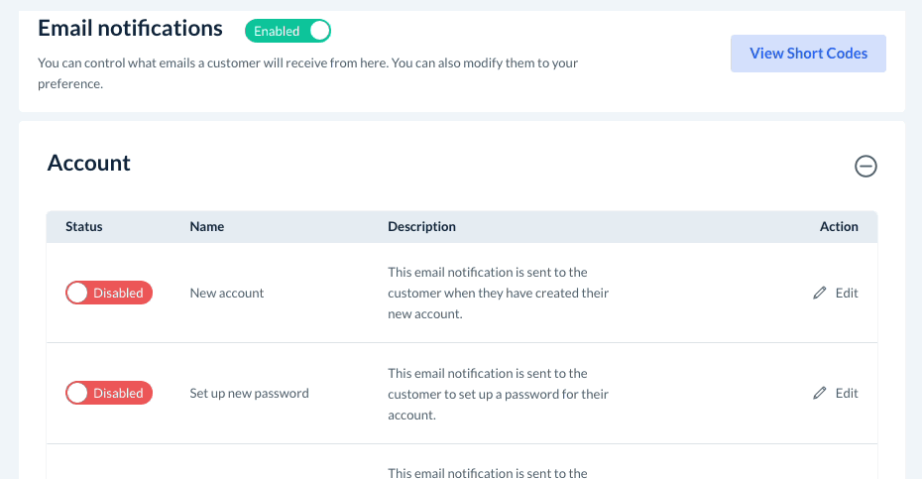Screen dimensions: 922x479
Task: Select the New account notification name
Action: click(x=227, y=294)
